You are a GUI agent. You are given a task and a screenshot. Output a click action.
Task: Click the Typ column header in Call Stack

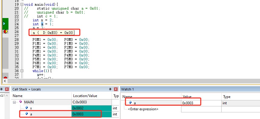tap(116, 96)
